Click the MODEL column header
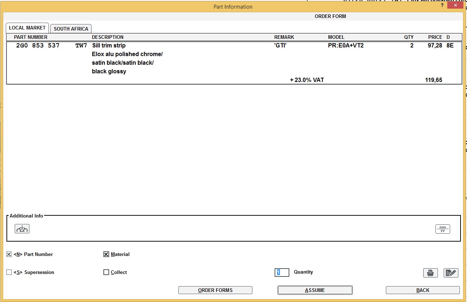 pos(336,37)
